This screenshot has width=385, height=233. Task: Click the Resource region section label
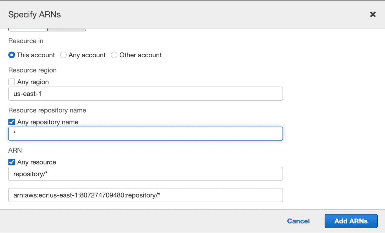tap(32, 70)
